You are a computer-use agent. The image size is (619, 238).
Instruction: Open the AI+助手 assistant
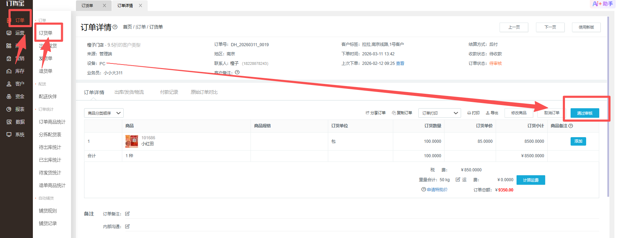pyautogui.click(x=603, y=4)
